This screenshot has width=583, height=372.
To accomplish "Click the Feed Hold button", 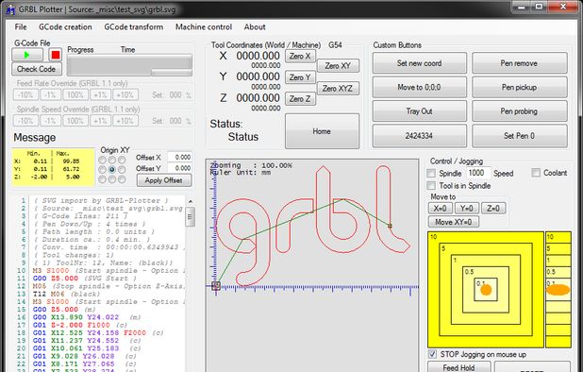I will [458, 367].
